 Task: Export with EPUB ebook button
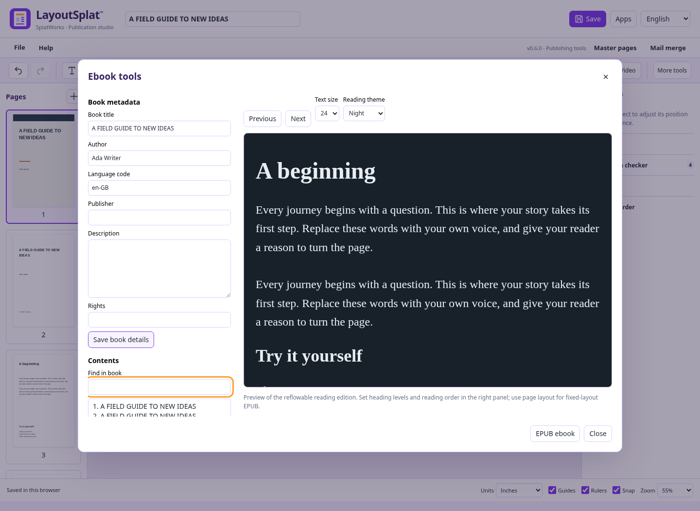(x=555, y=434)
